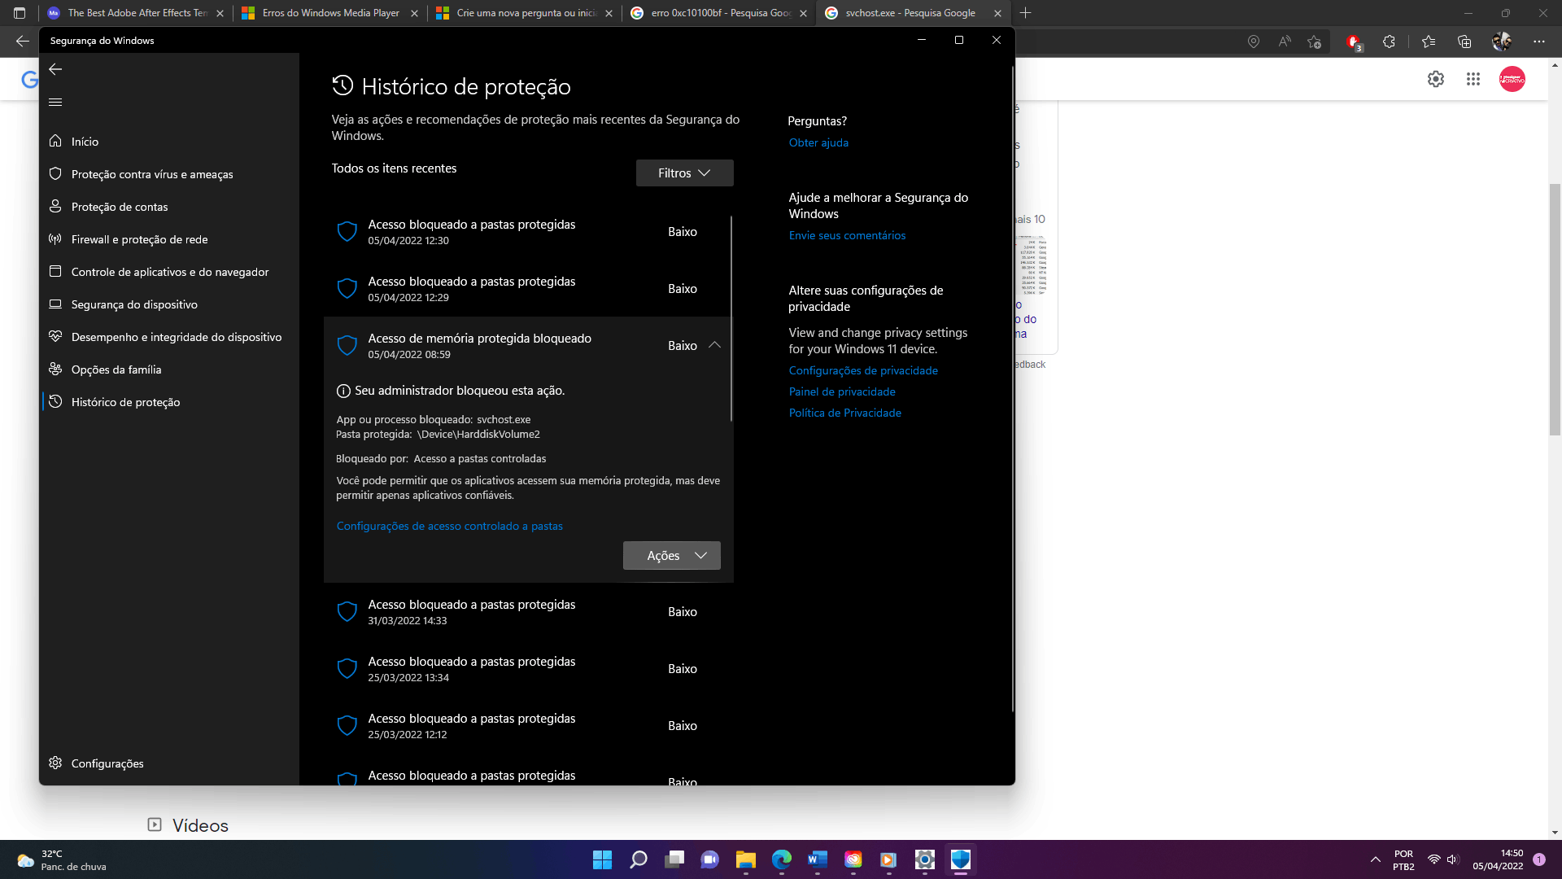Click the heart icon beside Desempenho e integridade
Viewport: 1562px width, 879px height.
click(x=55, y=336)
